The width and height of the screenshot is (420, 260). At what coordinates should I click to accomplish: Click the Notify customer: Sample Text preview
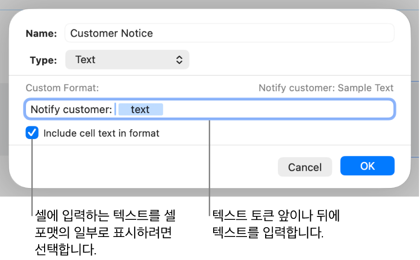[x=326, y=88]
